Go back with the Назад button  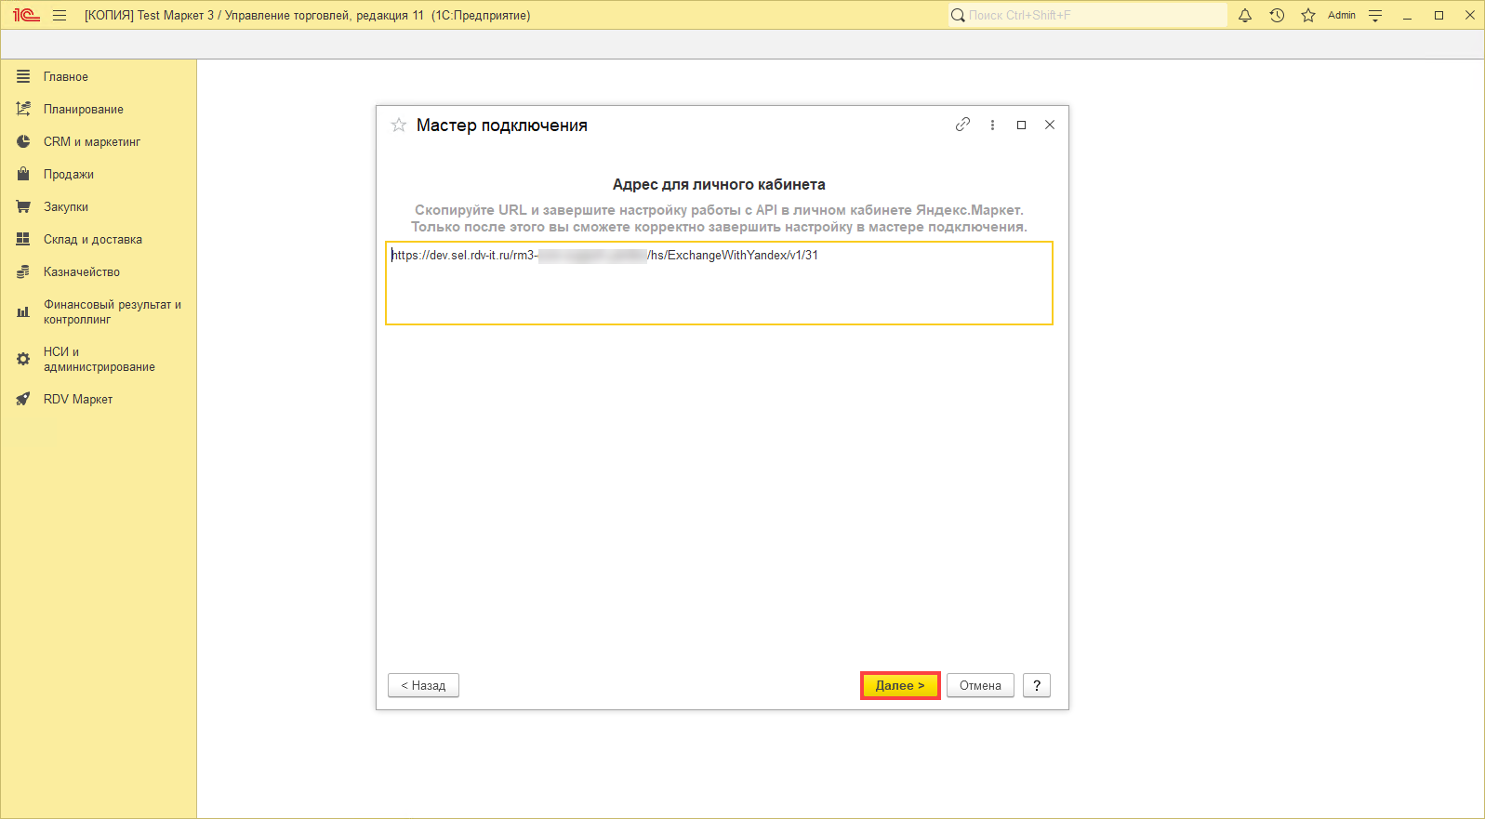[x=423, y=685]
